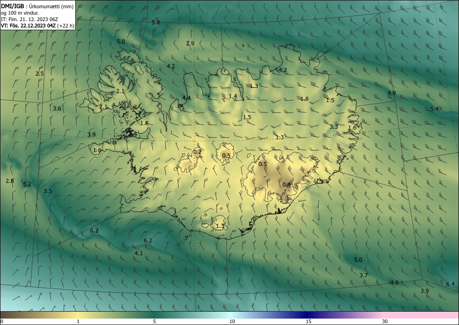Click the 5.5 value label
Screen dimensions: 459x325
(48, 191)
